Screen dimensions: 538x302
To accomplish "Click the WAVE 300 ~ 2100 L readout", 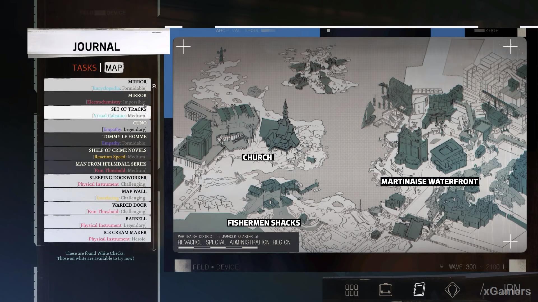I will pos(477,267).
